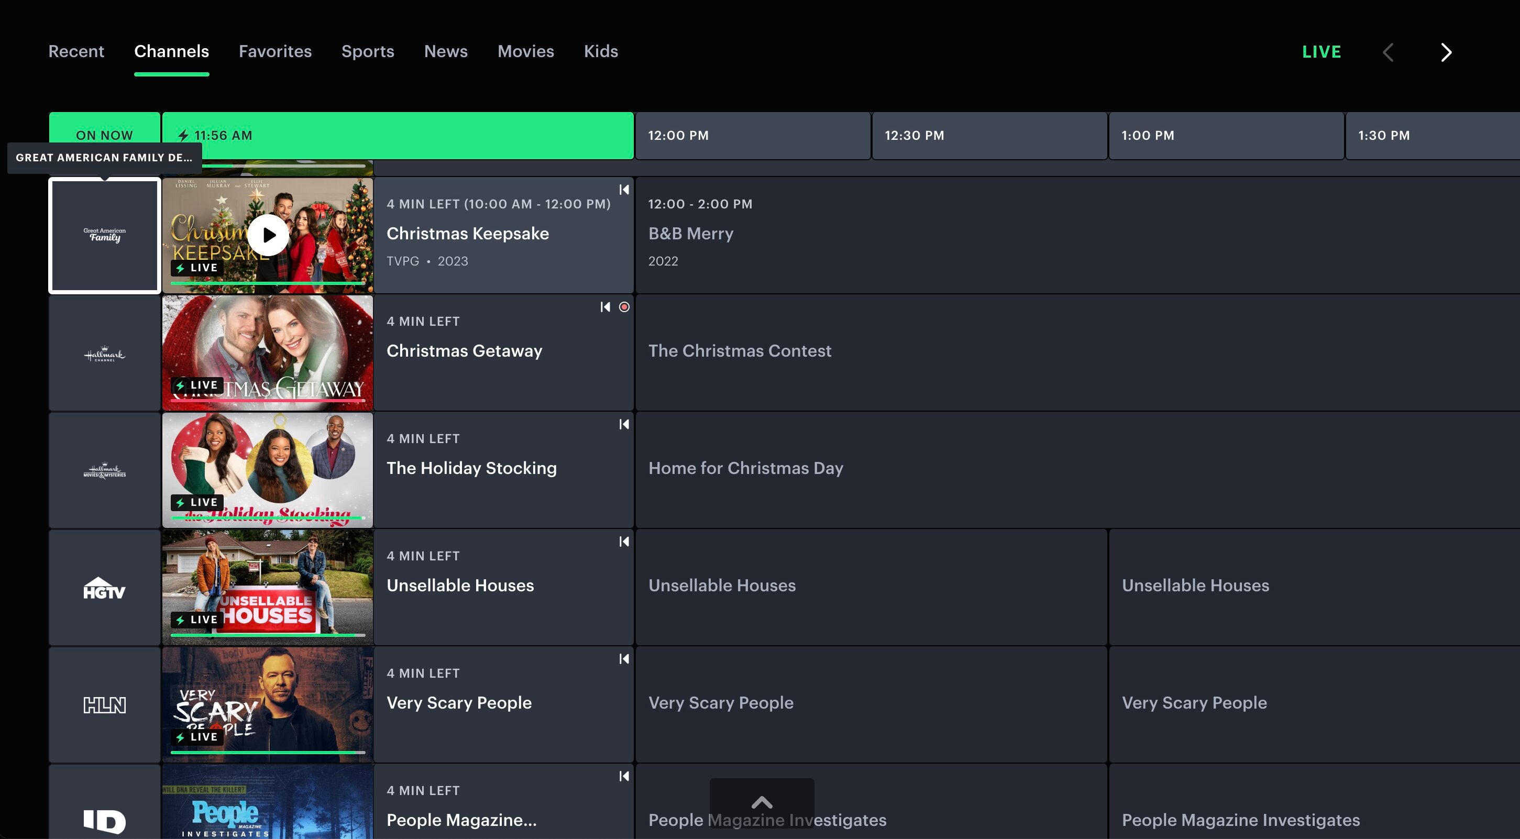Play Christmas Keepsake via the play button
Viewport: 1520px width, 839px height.
coord(269,235)
